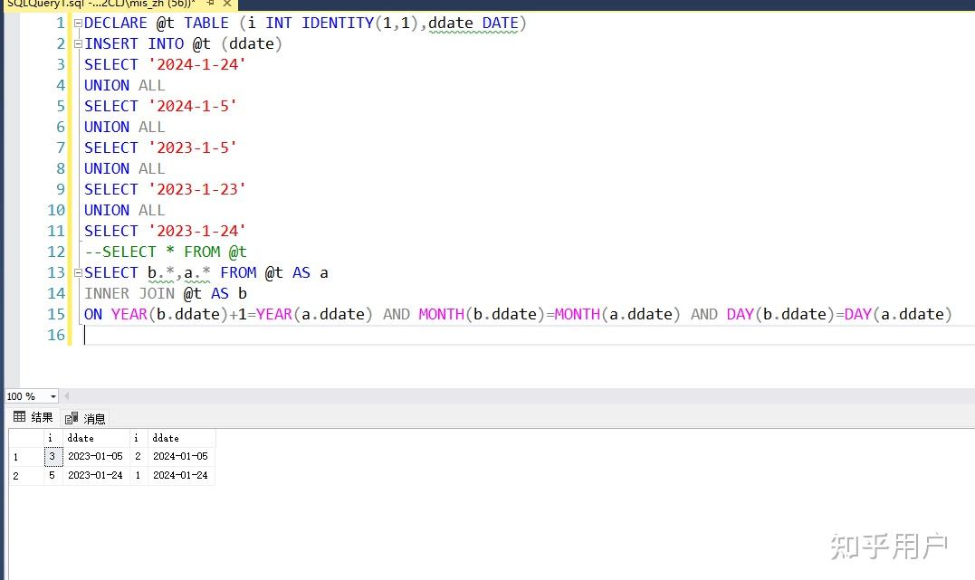The height and width of the screenshot is (580, 975).
Task: Open the 100 % zoom dropdown
Action: point(53,396)
